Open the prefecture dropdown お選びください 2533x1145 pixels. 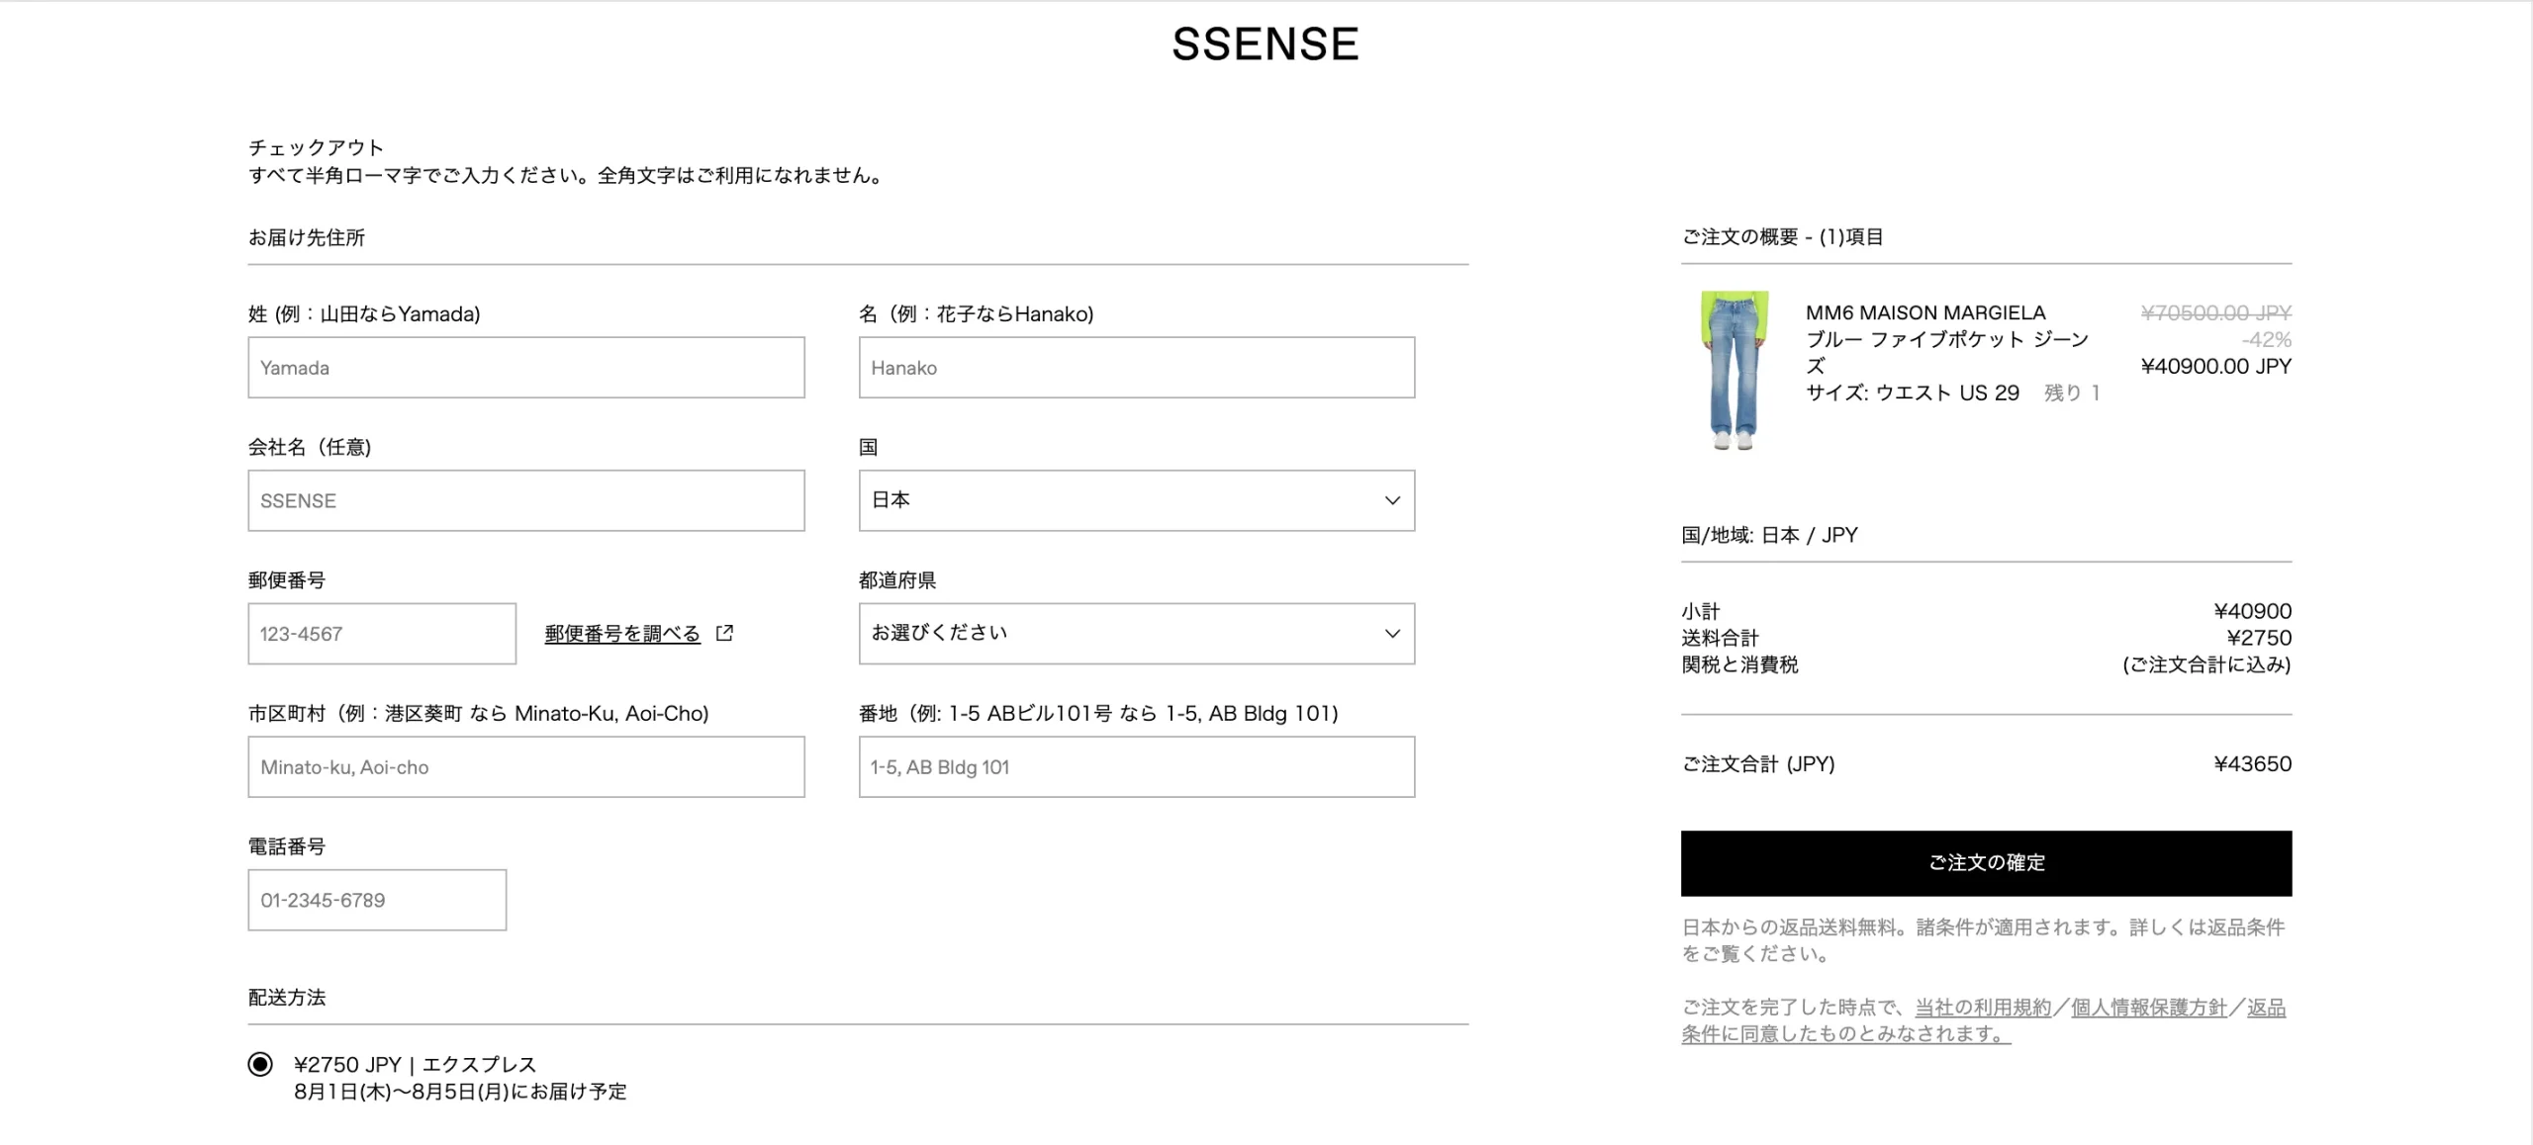[x=1137, y=634]
